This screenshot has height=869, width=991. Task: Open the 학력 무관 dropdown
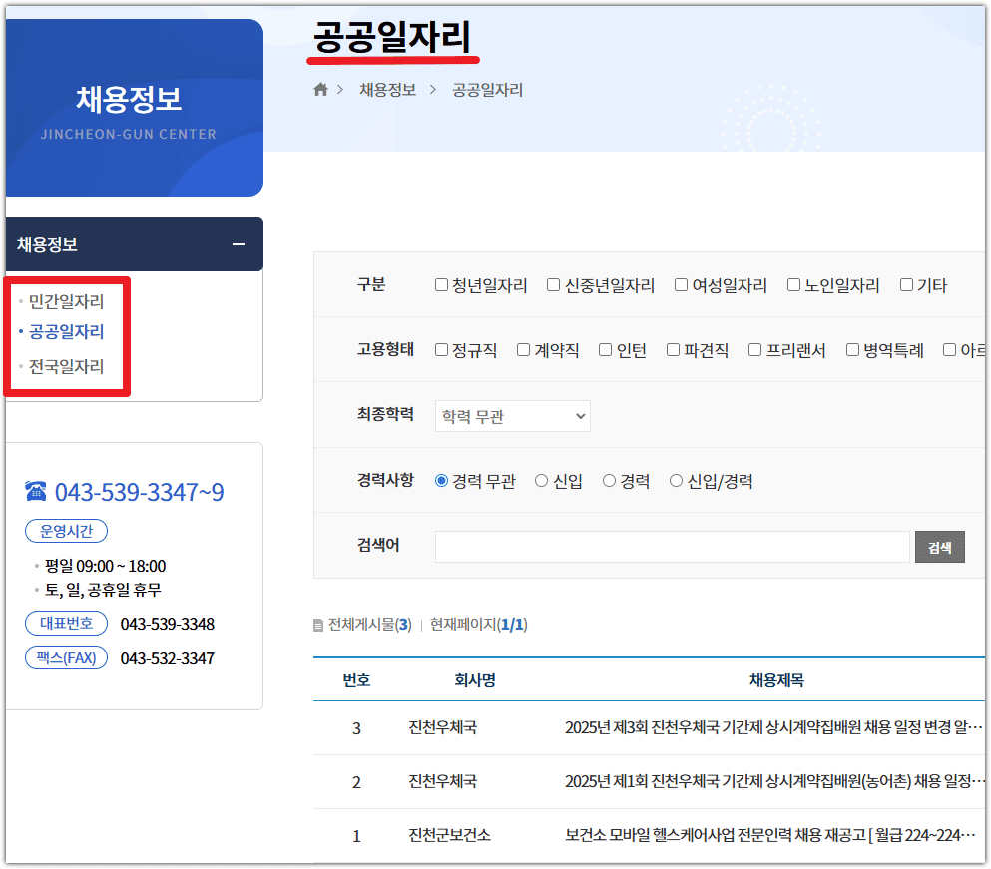[512, 416]
